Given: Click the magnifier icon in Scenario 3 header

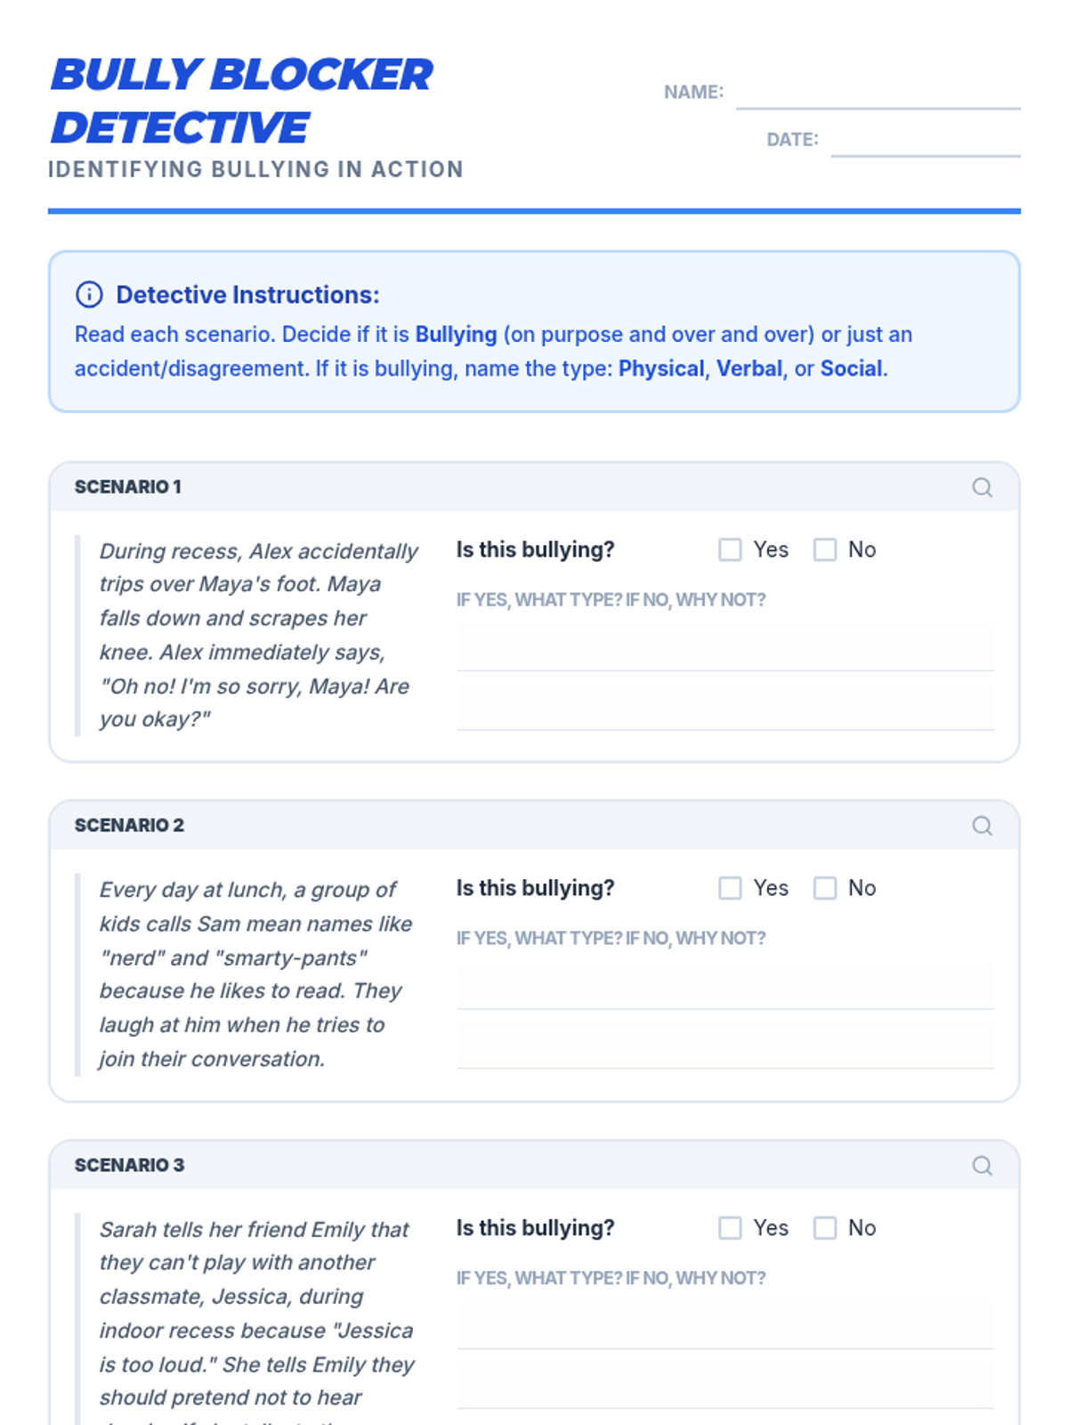Looking at the screenshot, I should (x=982, y=1166).
